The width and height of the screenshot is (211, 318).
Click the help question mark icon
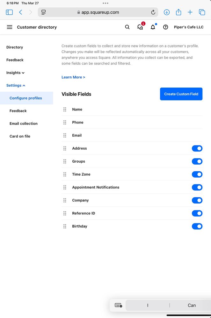click(165, 27)
